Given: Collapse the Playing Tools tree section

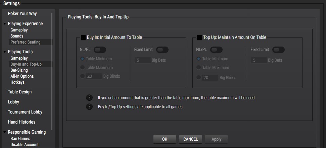Looking at the screenshot, I should (4, 52).
